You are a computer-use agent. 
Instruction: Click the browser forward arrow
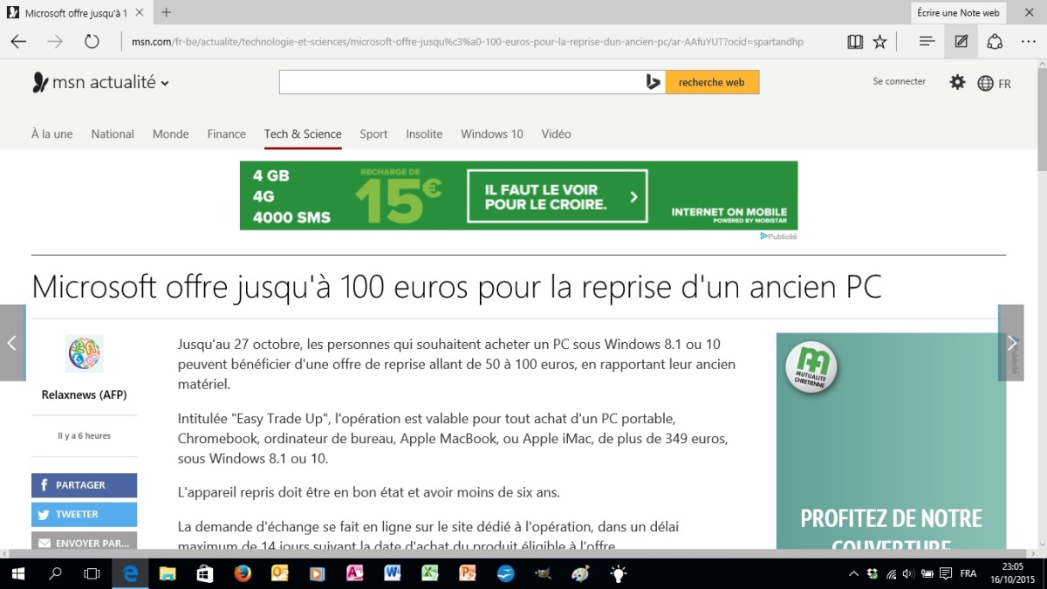55,41
